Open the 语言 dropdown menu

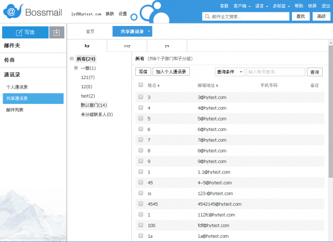click(261, 6)
